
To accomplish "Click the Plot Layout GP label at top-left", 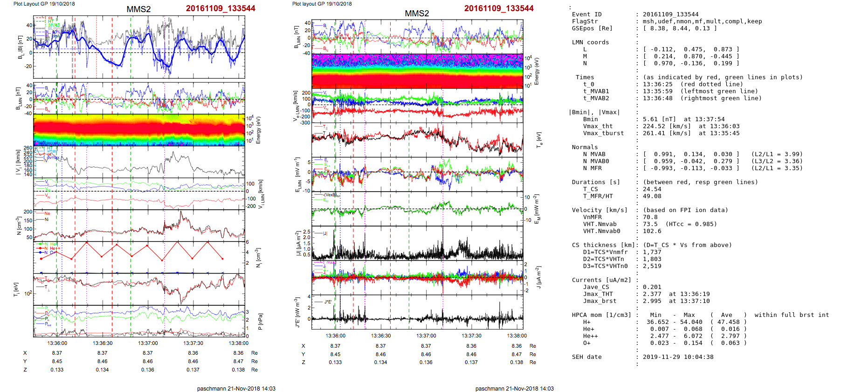I will (44, 4).
